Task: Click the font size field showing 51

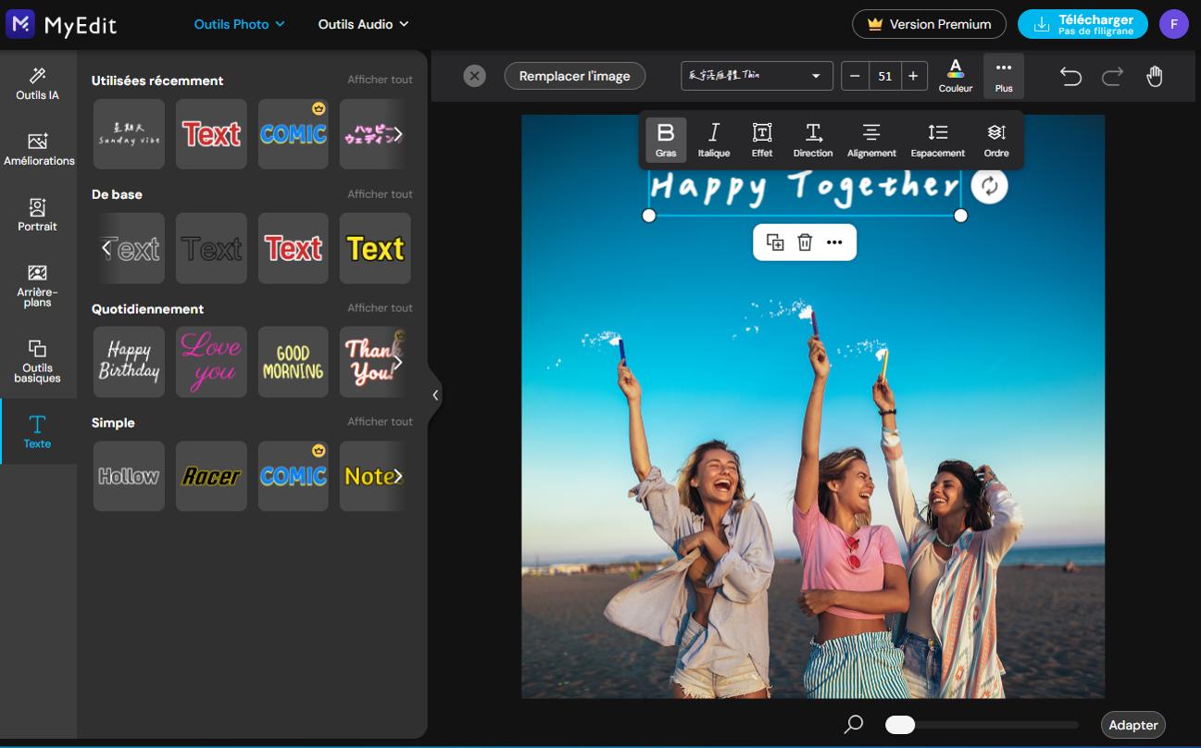Action: pyautogui.click(x=884, y=76)
